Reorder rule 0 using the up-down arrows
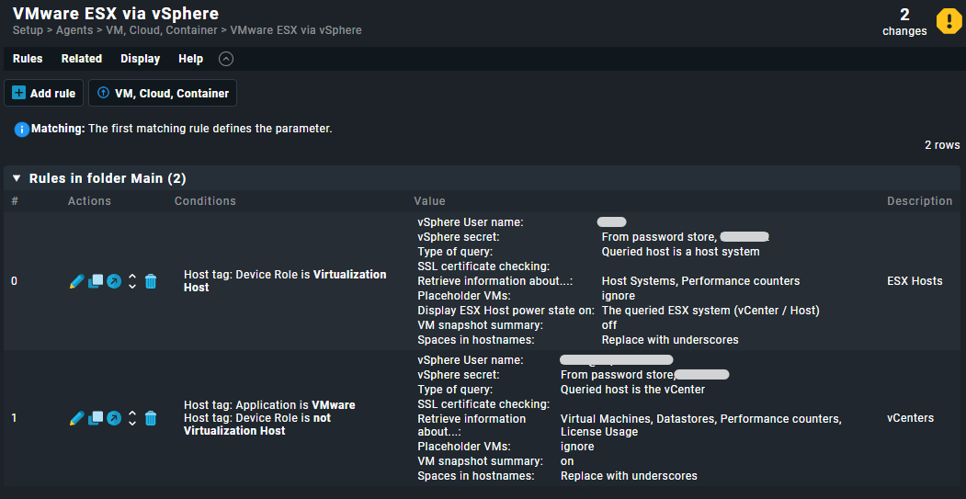Screen dimensions: 966x499 pyautogui.click(x=131, y=281)
